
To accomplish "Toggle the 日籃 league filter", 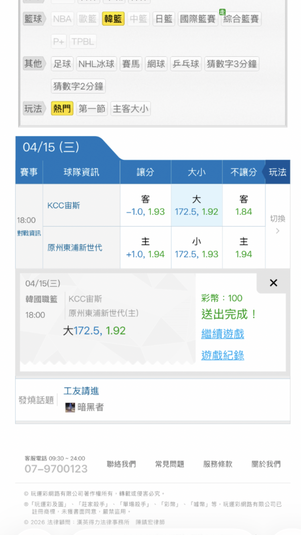I will 164,19.
